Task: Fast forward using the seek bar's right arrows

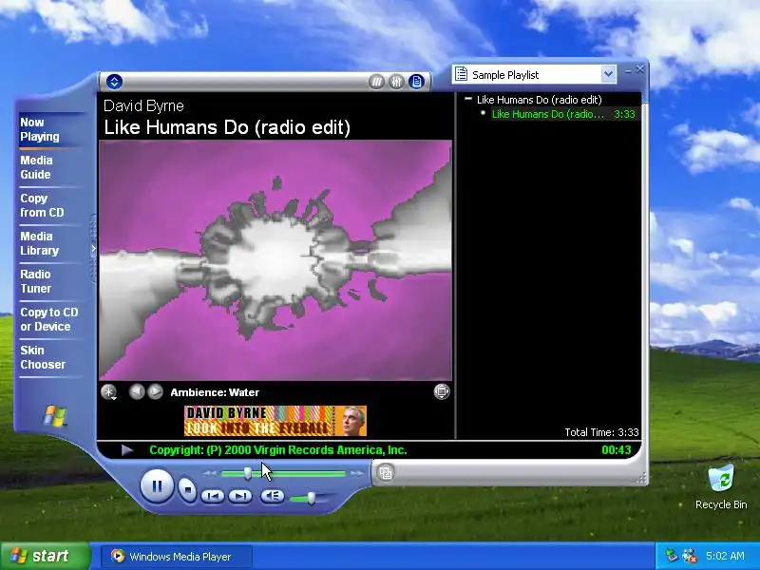Action: coord(357,473)
